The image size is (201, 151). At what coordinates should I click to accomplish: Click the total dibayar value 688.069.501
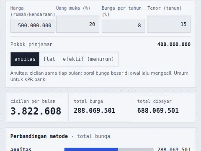158,110
